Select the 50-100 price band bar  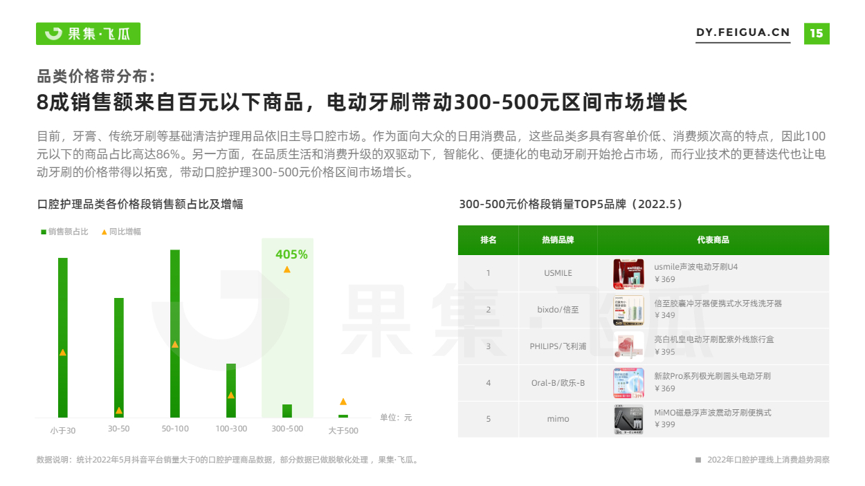pos(175,333)
